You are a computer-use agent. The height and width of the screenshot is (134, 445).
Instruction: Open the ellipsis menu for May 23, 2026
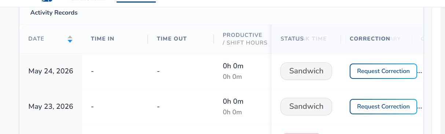[x=420, y=107]
